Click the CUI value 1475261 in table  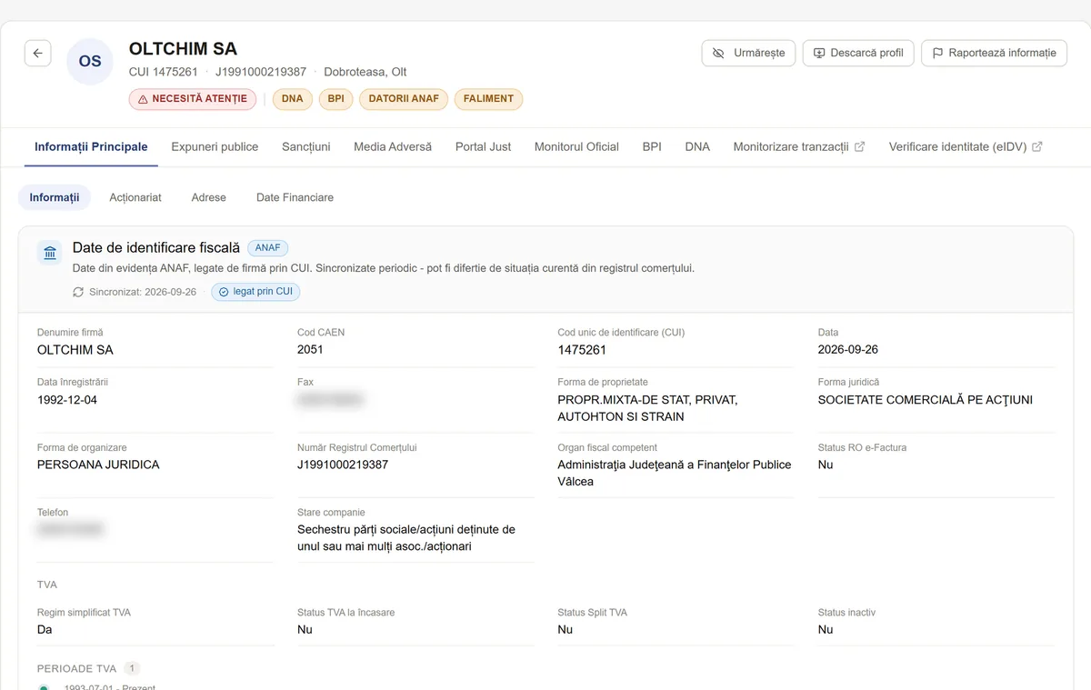tap(582, 350)
